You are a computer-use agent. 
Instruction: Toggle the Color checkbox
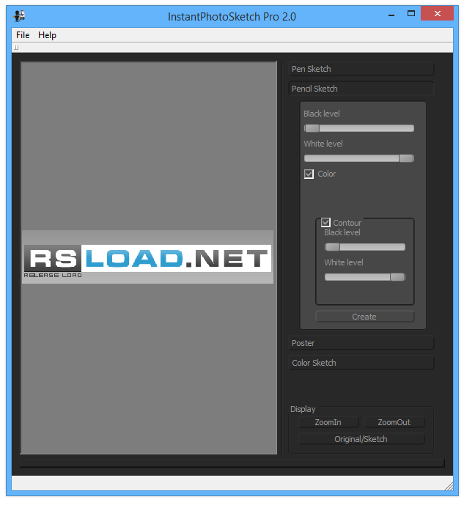click(x=309, y=174)
